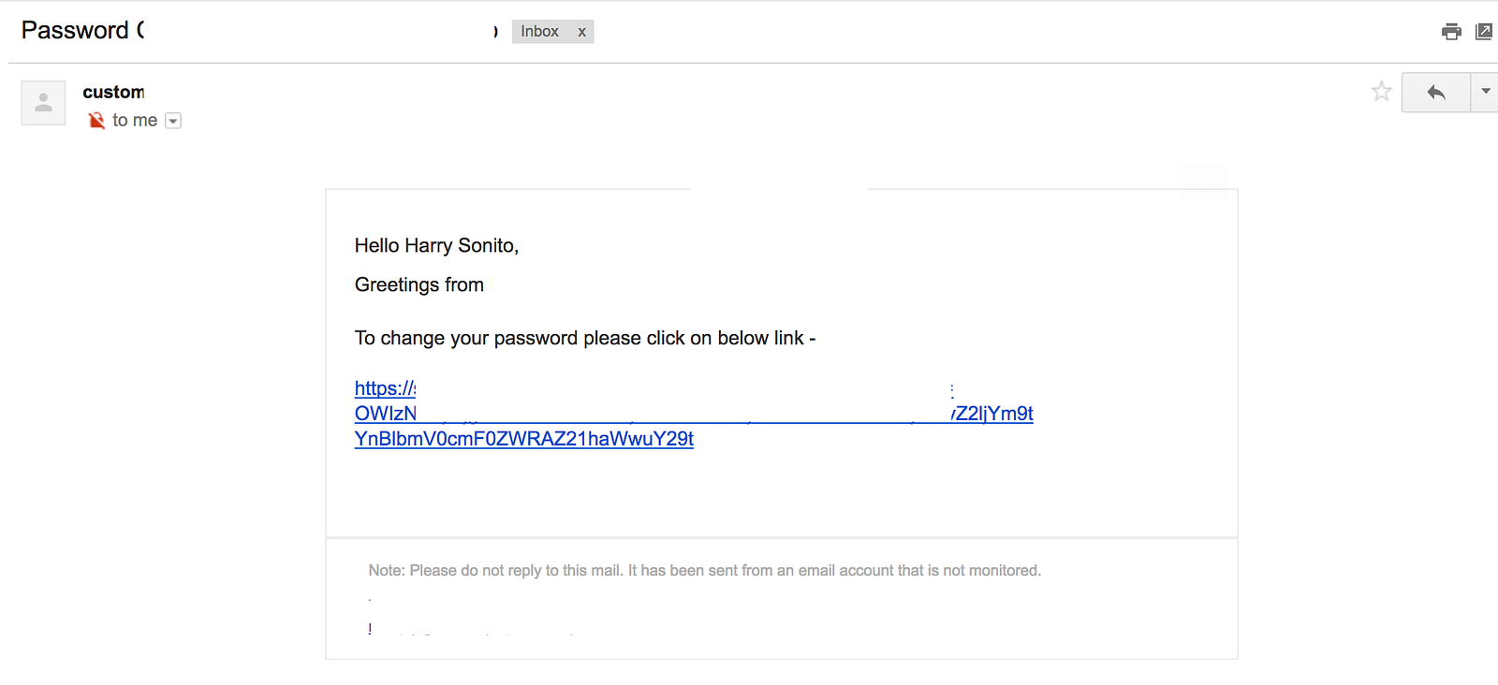
Task: Click the note about not replying
Action: [704, 570]
